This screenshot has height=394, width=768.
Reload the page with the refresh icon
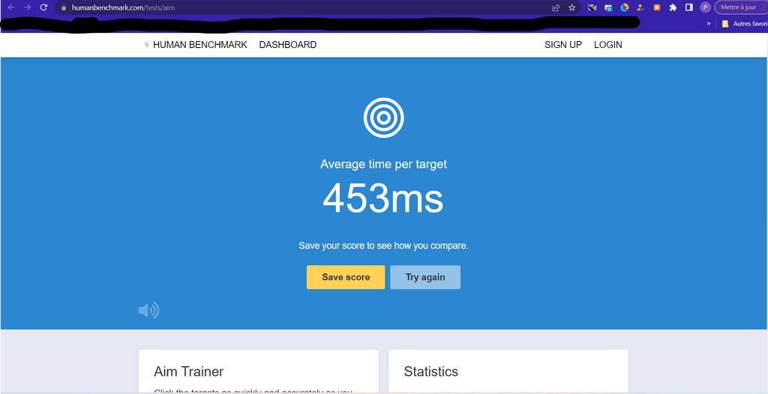43,7
